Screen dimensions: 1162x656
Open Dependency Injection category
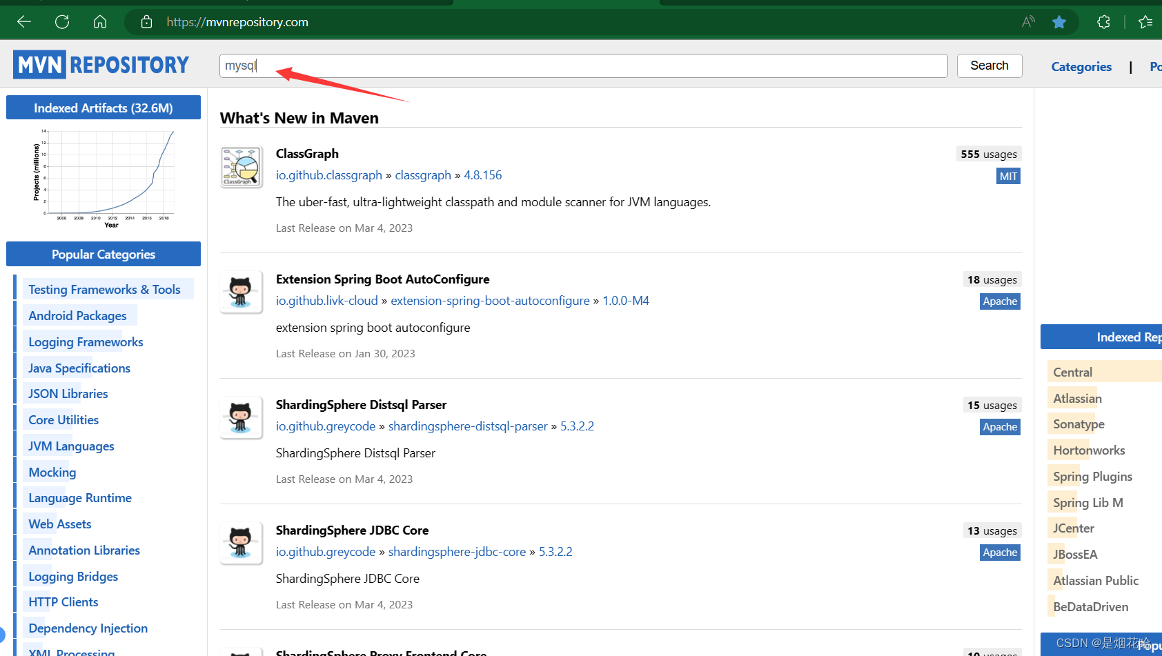[88, 628]
